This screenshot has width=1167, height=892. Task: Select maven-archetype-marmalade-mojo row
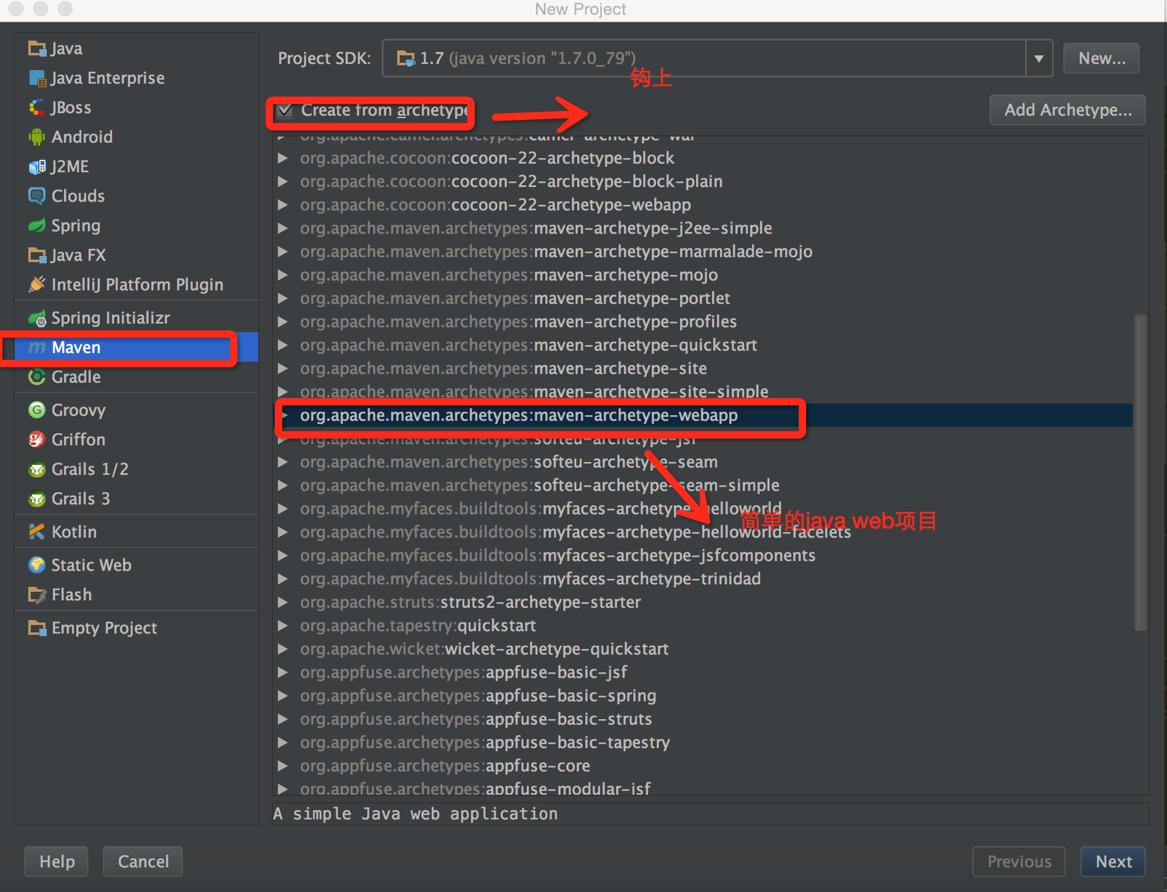click(x=704, y=252)
